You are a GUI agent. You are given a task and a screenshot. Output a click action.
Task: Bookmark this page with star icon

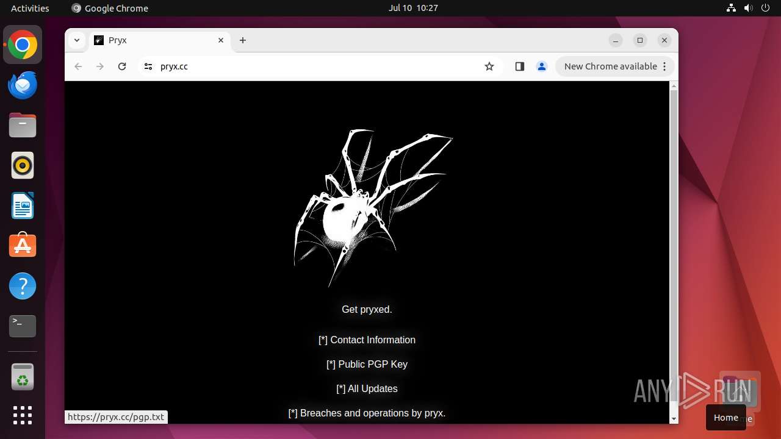point(489,66)
